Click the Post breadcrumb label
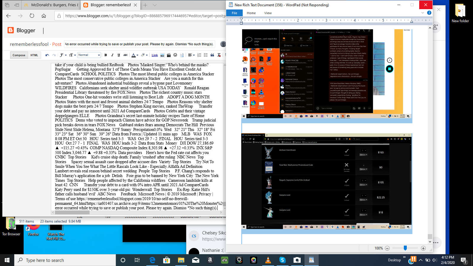 pyautogui.click(x=57, y=44)
